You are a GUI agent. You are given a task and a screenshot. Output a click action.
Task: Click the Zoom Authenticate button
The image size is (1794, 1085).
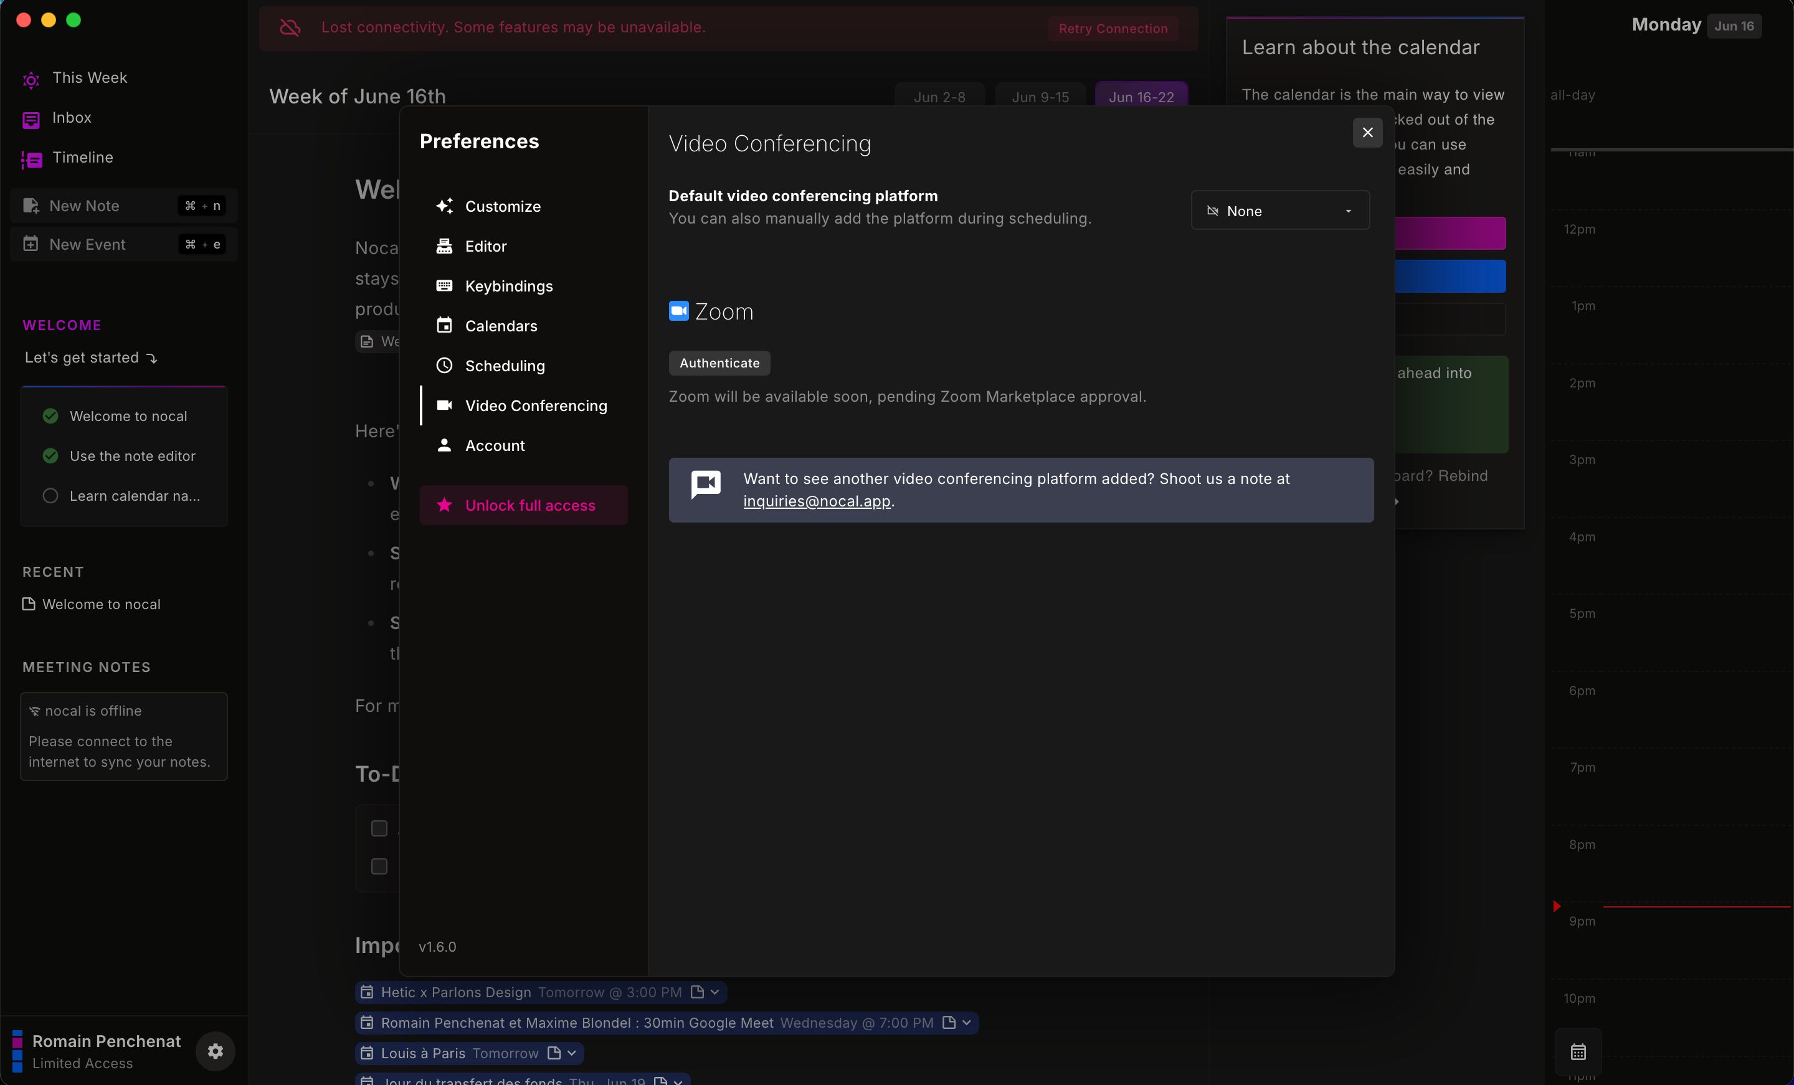click(x=719, y=362)
